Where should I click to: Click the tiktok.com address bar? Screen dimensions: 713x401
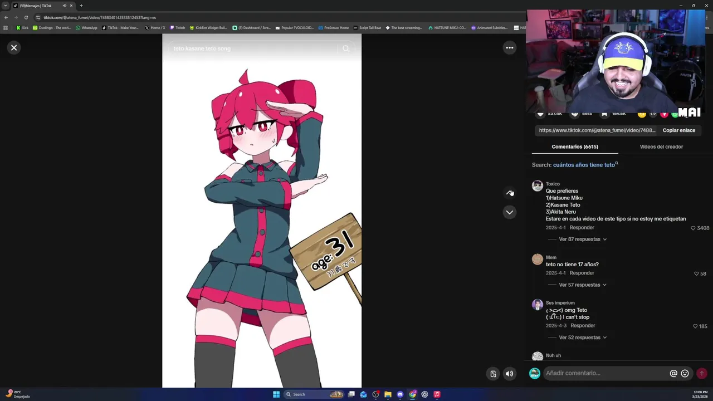pos(279,17)
